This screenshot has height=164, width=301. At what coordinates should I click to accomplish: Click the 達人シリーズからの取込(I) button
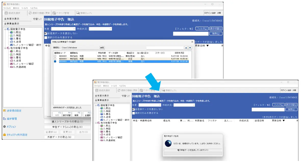click(68, 122)
